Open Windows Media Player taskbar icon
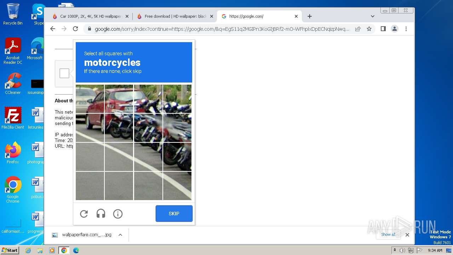The width and height of the screenshot is (453, 255). click(x=52, y=250)
